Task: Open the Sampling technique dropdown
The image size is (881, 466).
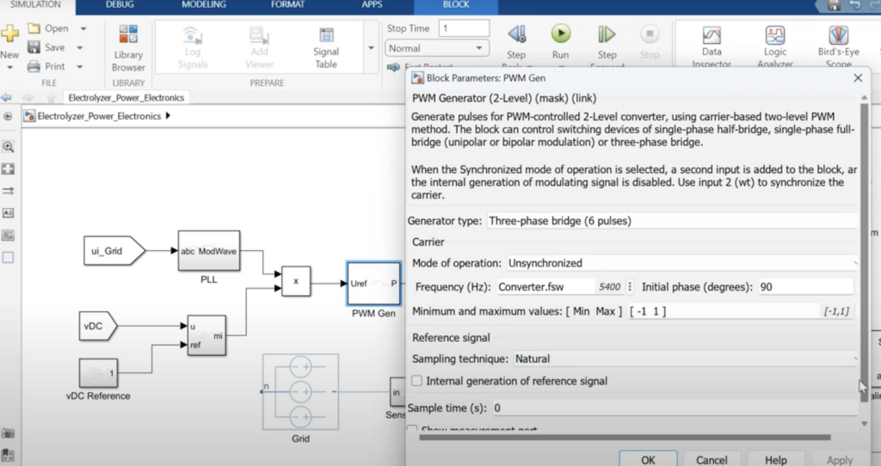Action: 686,359
